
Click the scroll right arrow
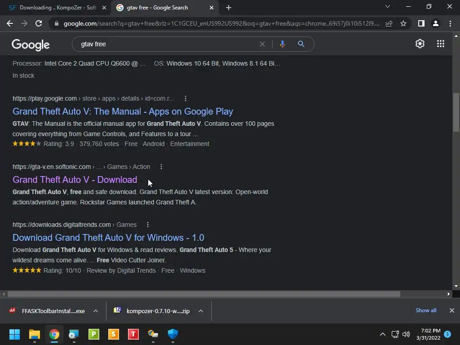click(449, 294)
